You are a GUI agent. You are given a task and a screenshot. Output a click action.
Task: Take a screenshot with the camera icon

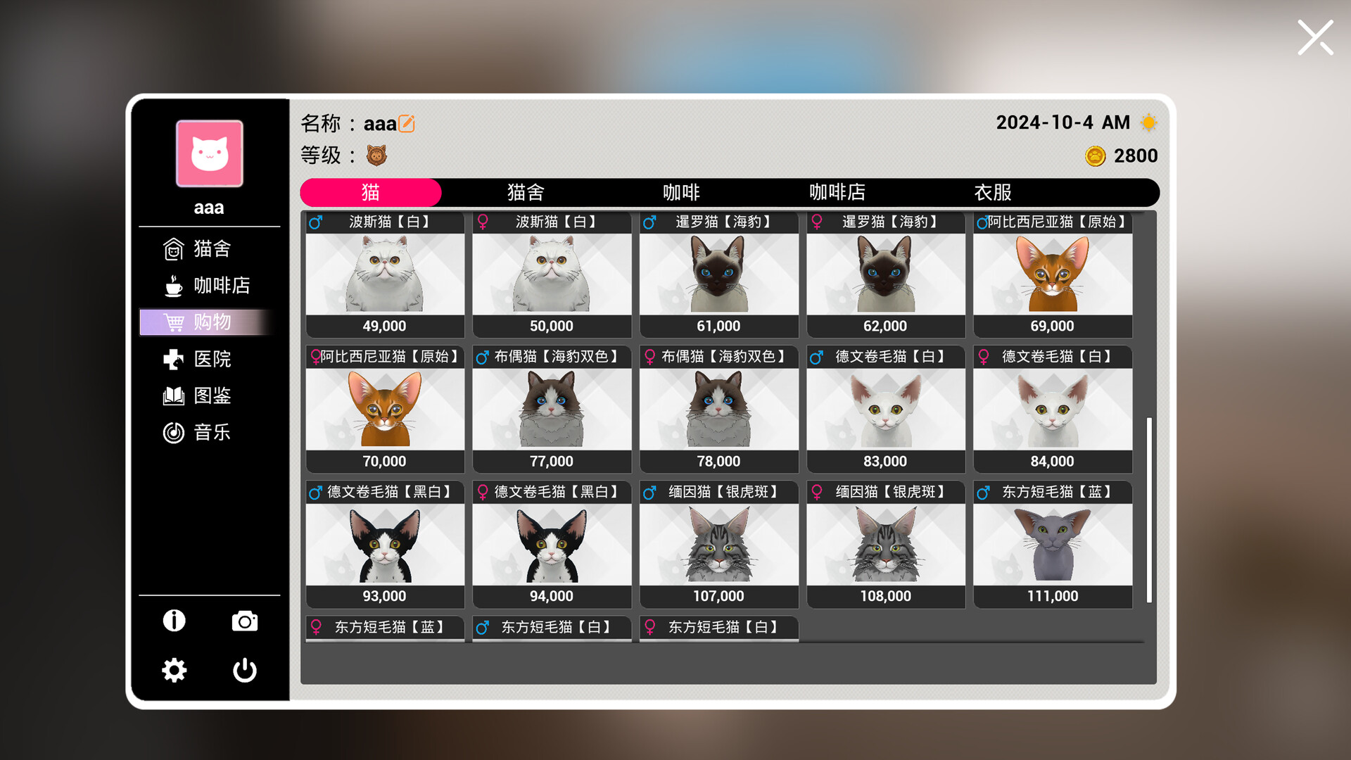point(244,621)
